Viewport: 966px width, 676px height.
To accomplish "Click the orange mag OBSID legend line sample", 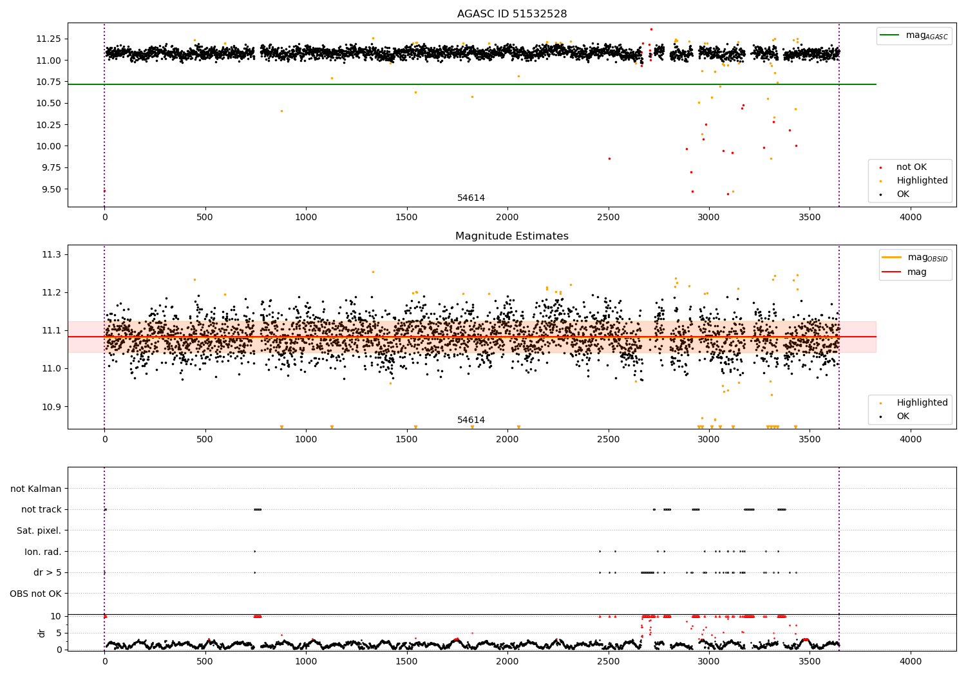I will coord(893,258).
